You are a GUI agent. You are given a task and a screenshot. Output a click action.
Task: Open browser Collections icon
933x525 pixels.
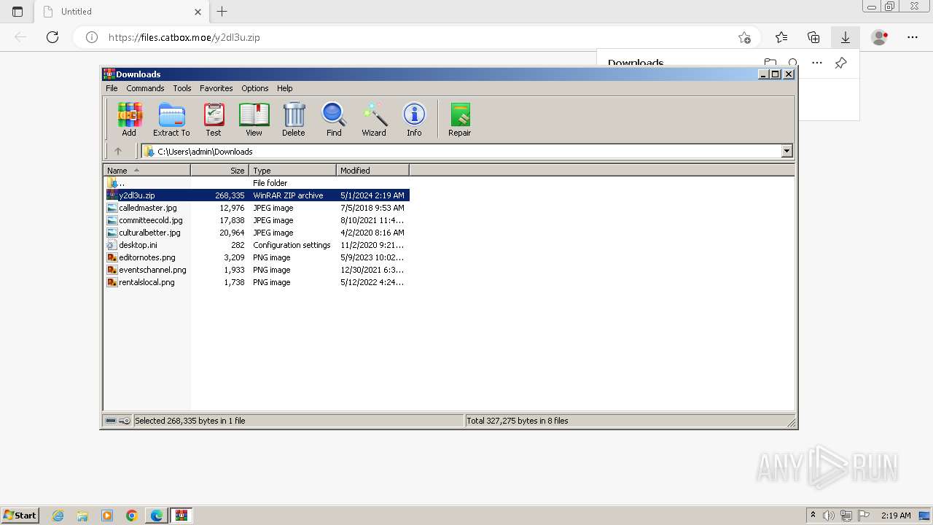813,37
